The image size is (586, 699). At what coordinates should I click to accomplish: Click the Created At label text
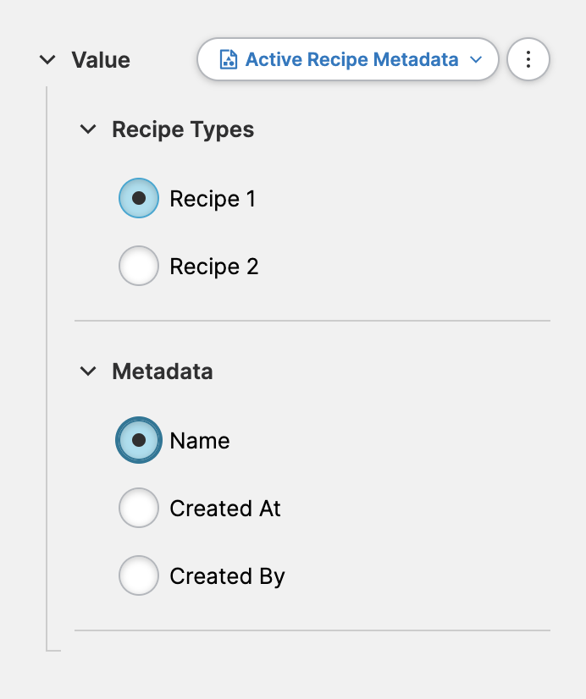[225, 509]
